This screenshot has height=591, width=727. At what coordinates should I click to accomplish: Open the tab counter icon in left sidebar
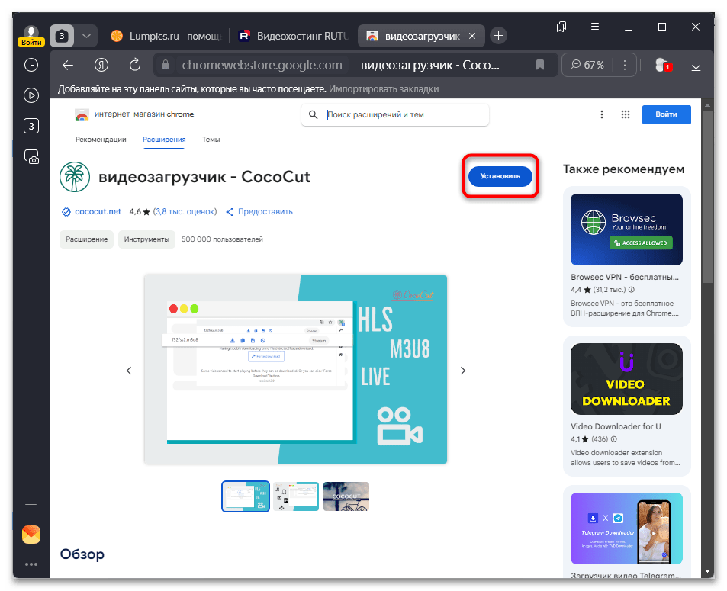pos(31,126)
